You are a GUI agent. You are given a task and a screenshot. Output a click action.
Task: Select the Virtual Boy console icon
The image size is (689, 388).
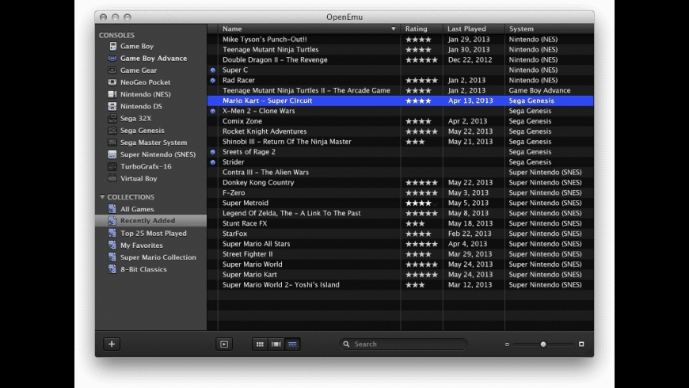(112, 178)
